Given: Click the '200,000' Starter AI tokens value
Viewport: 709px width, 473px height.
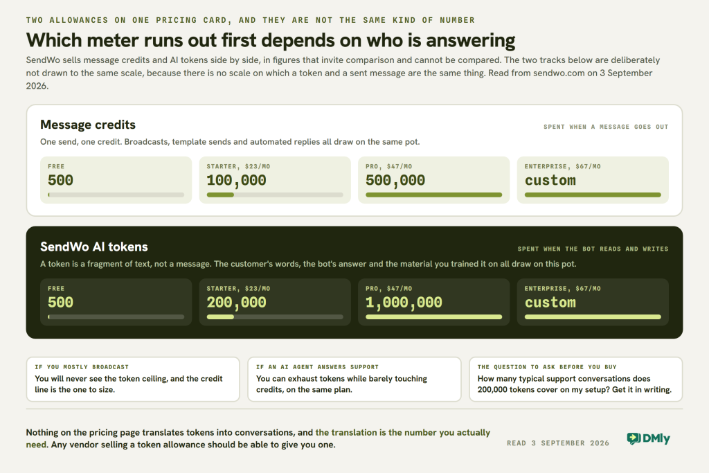Looking at the screenshot, I should click(x=237, y=303).
